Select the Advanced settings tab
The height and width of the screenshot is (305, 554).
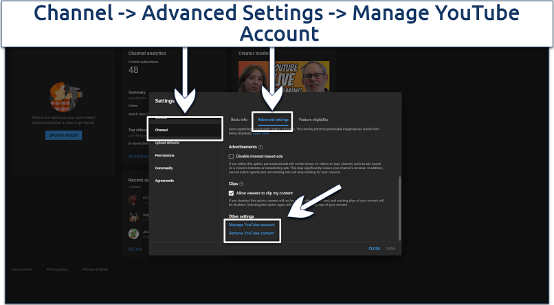point(273,120)
